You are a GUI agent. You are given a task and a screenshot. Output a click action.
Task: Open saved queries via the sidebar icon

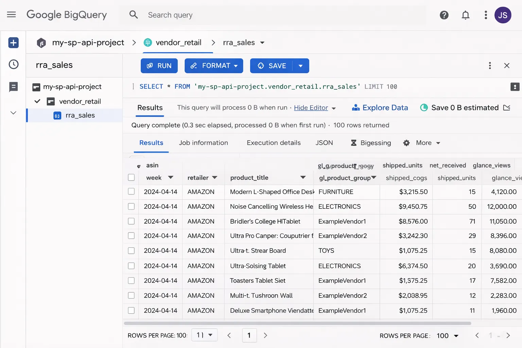coord(13,87)
